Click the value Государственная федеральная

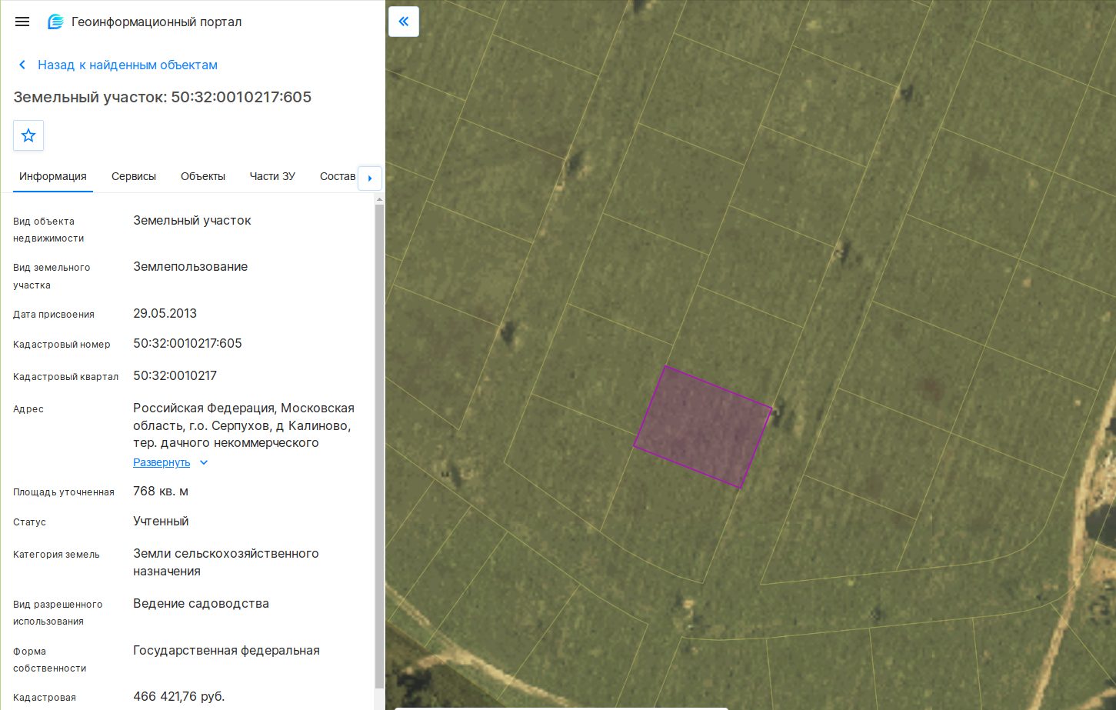(x=226, y=650)
